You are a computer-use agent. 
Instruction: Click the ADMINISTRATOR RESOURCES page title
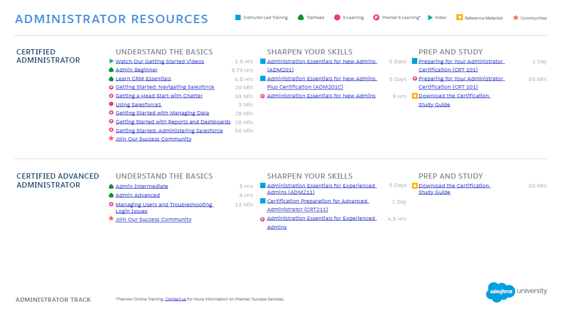point(112,19)
